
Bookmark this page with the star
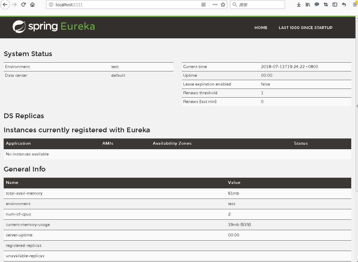click(223, 5)
